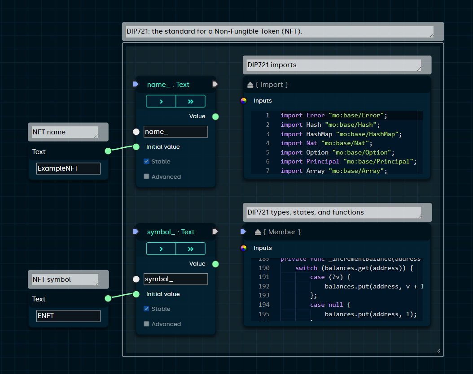Image resolution: width=473 pixels, height=374 pixels.
Task: Click the ENFT value field
Action: click(x=69, y=316)
